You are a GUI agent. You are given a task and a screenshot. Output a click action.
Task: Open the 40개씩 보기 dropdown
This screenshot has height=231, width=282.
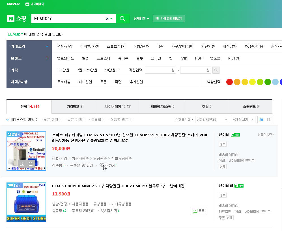click(243, 120)
